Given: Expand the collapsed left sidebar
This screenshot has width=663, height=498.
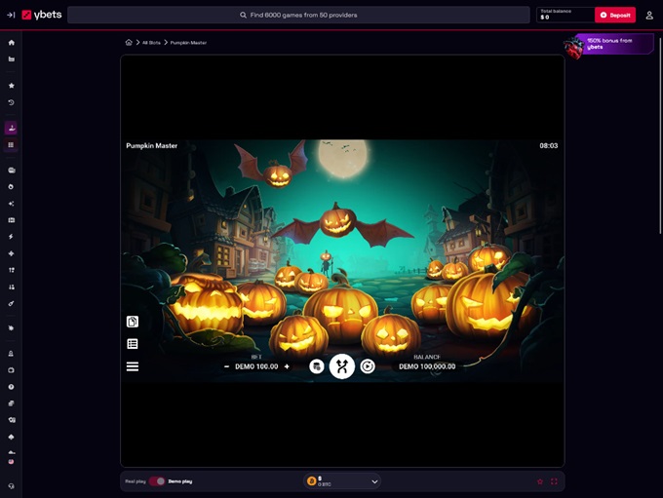Looking at the screenshot, I should pyautogui.click(x=11, y=15).
